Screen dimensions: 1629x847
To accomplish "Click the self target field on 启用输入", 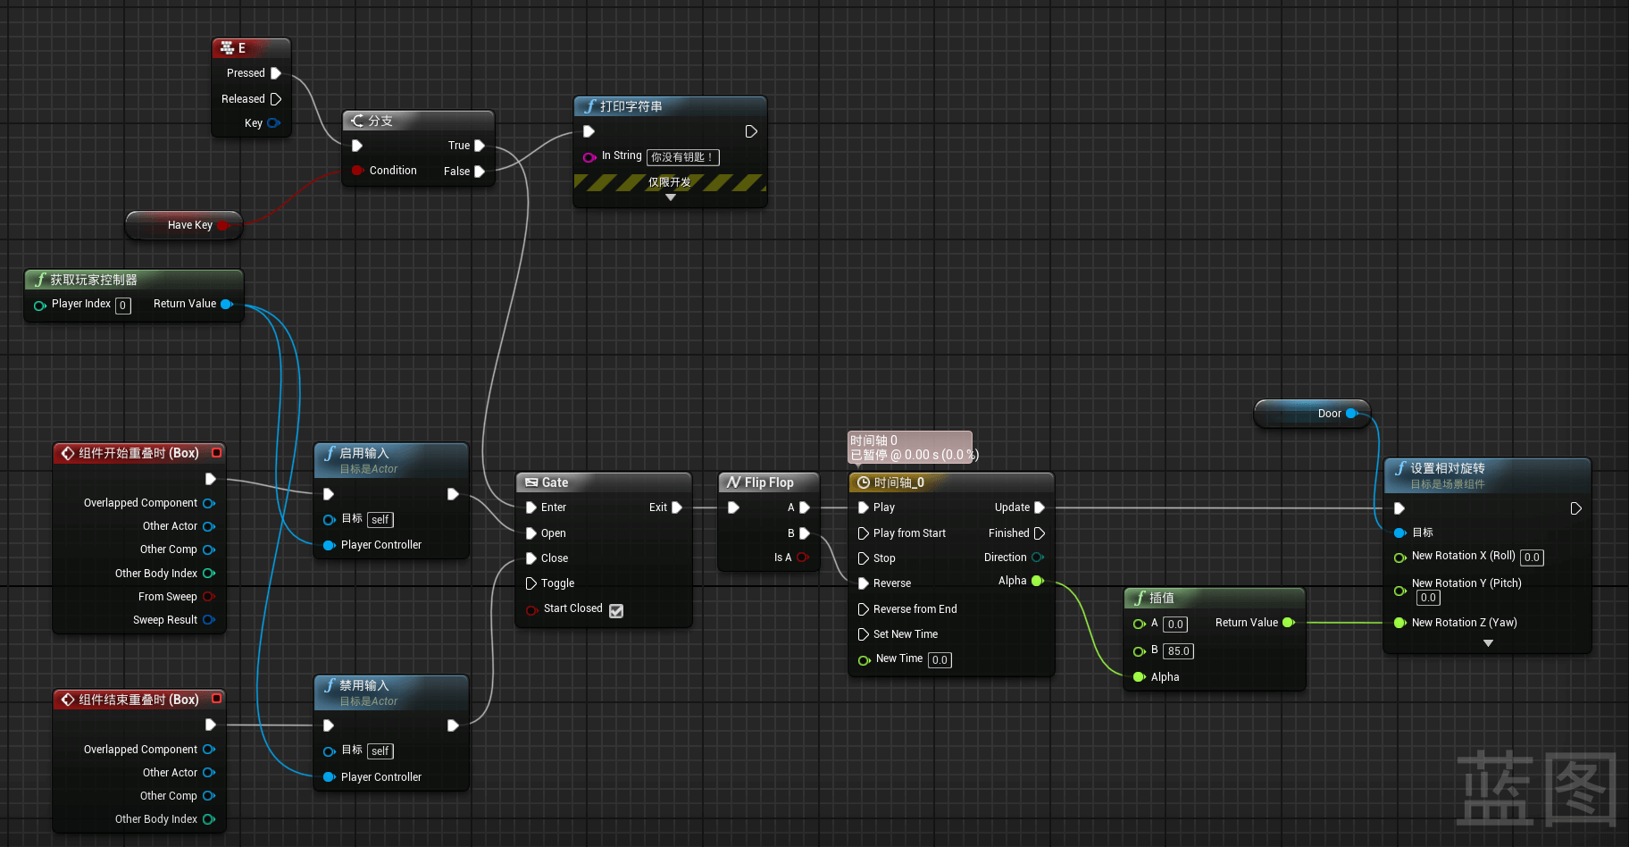I will tap(380, 520).
